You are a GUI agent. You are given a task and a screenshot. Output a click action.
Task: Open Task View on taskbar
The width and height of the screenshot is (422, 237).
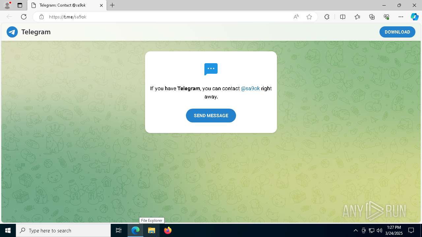(x=119, y=230)
